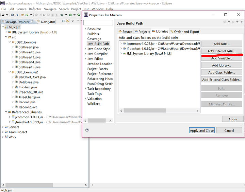245x192 pixels.
Task: Click the Add Variable... button
Action: click(x=222, y=58)
